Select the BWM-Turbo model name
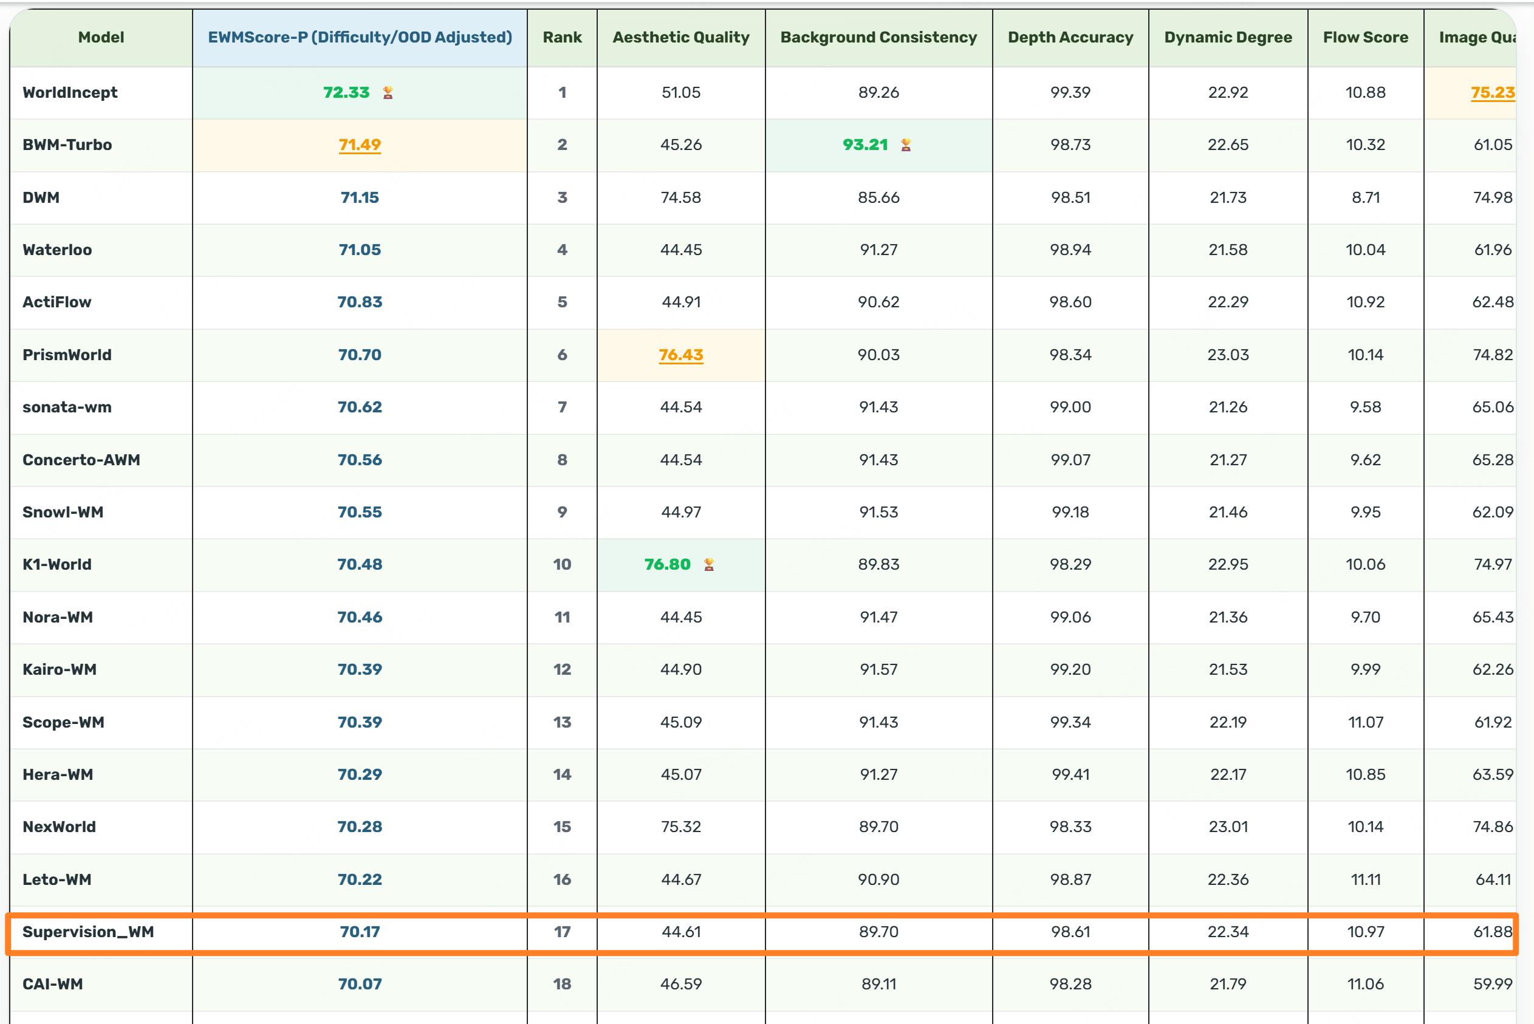This screenshot has width=1534, height=1024. click(x=67, y=145)
